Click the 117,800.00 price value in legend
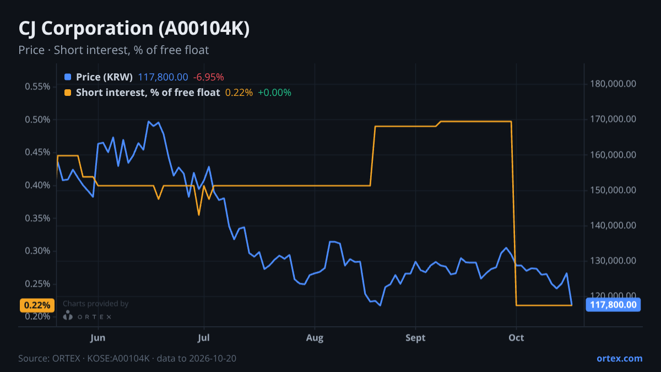This screenshot has height=372, width=661. tap(163, 77)
